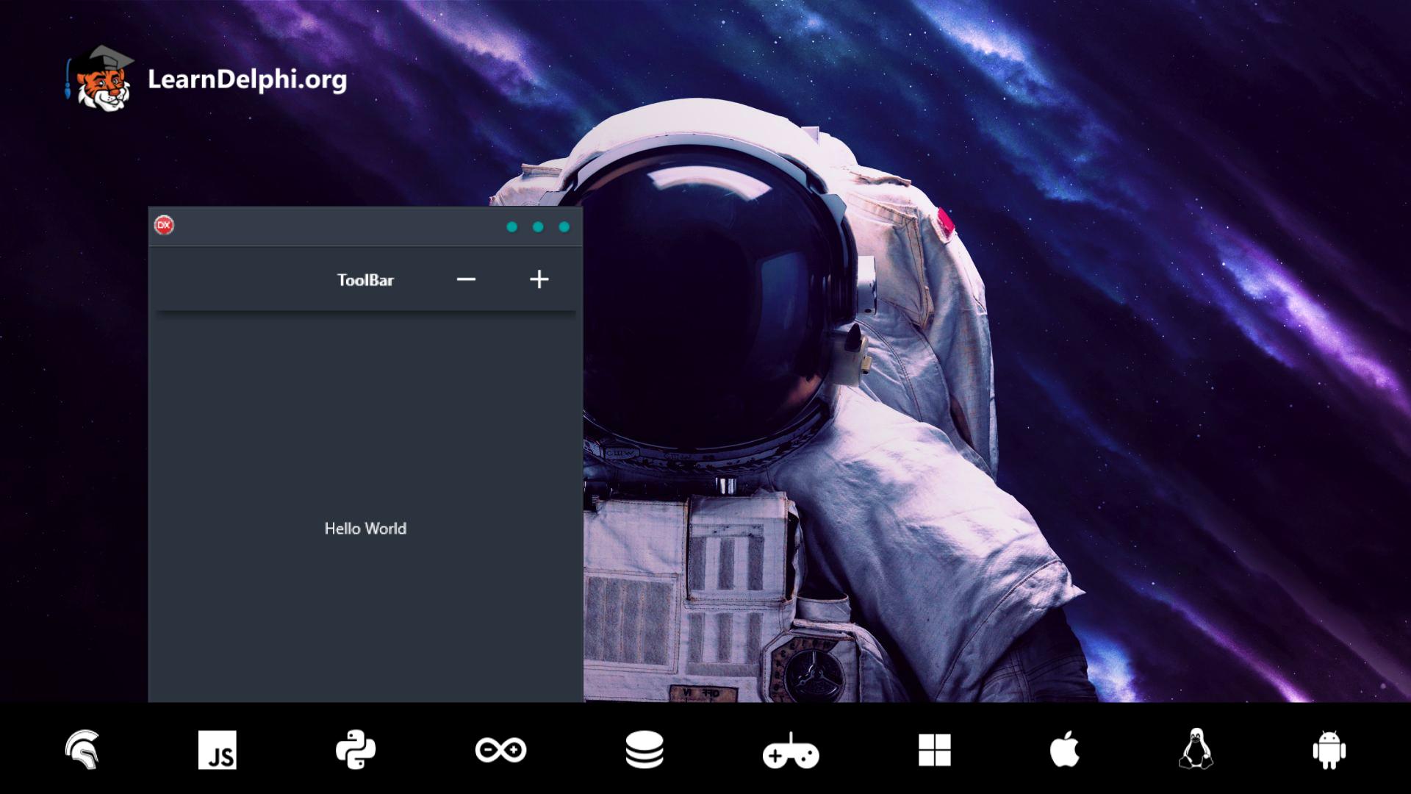This screenshot has height=794, width=1411.
Task: Click the database stack icon
Action: pyautogui.click(x=646, y=751)
